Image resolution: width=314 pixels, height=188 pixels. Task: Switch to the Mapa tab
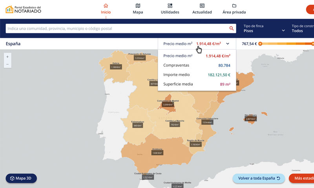138,9
